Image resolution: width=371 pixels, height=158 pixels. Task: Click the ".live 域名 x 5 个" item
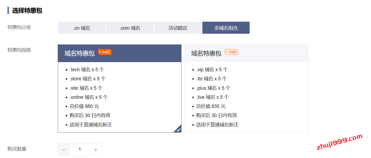tap(212, 97)
